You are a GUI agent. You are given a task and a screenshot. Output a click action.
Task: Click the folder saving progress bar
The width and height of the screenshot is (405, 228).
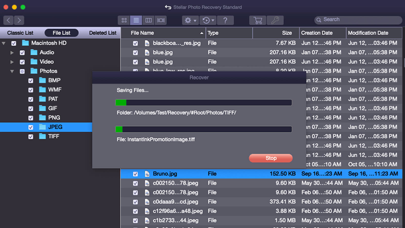tap(204, 103)
